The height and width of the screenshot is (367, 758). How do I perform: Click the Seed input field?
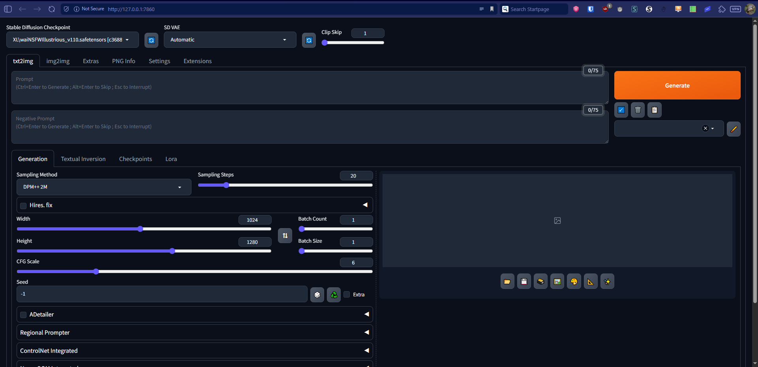[162, 294]
